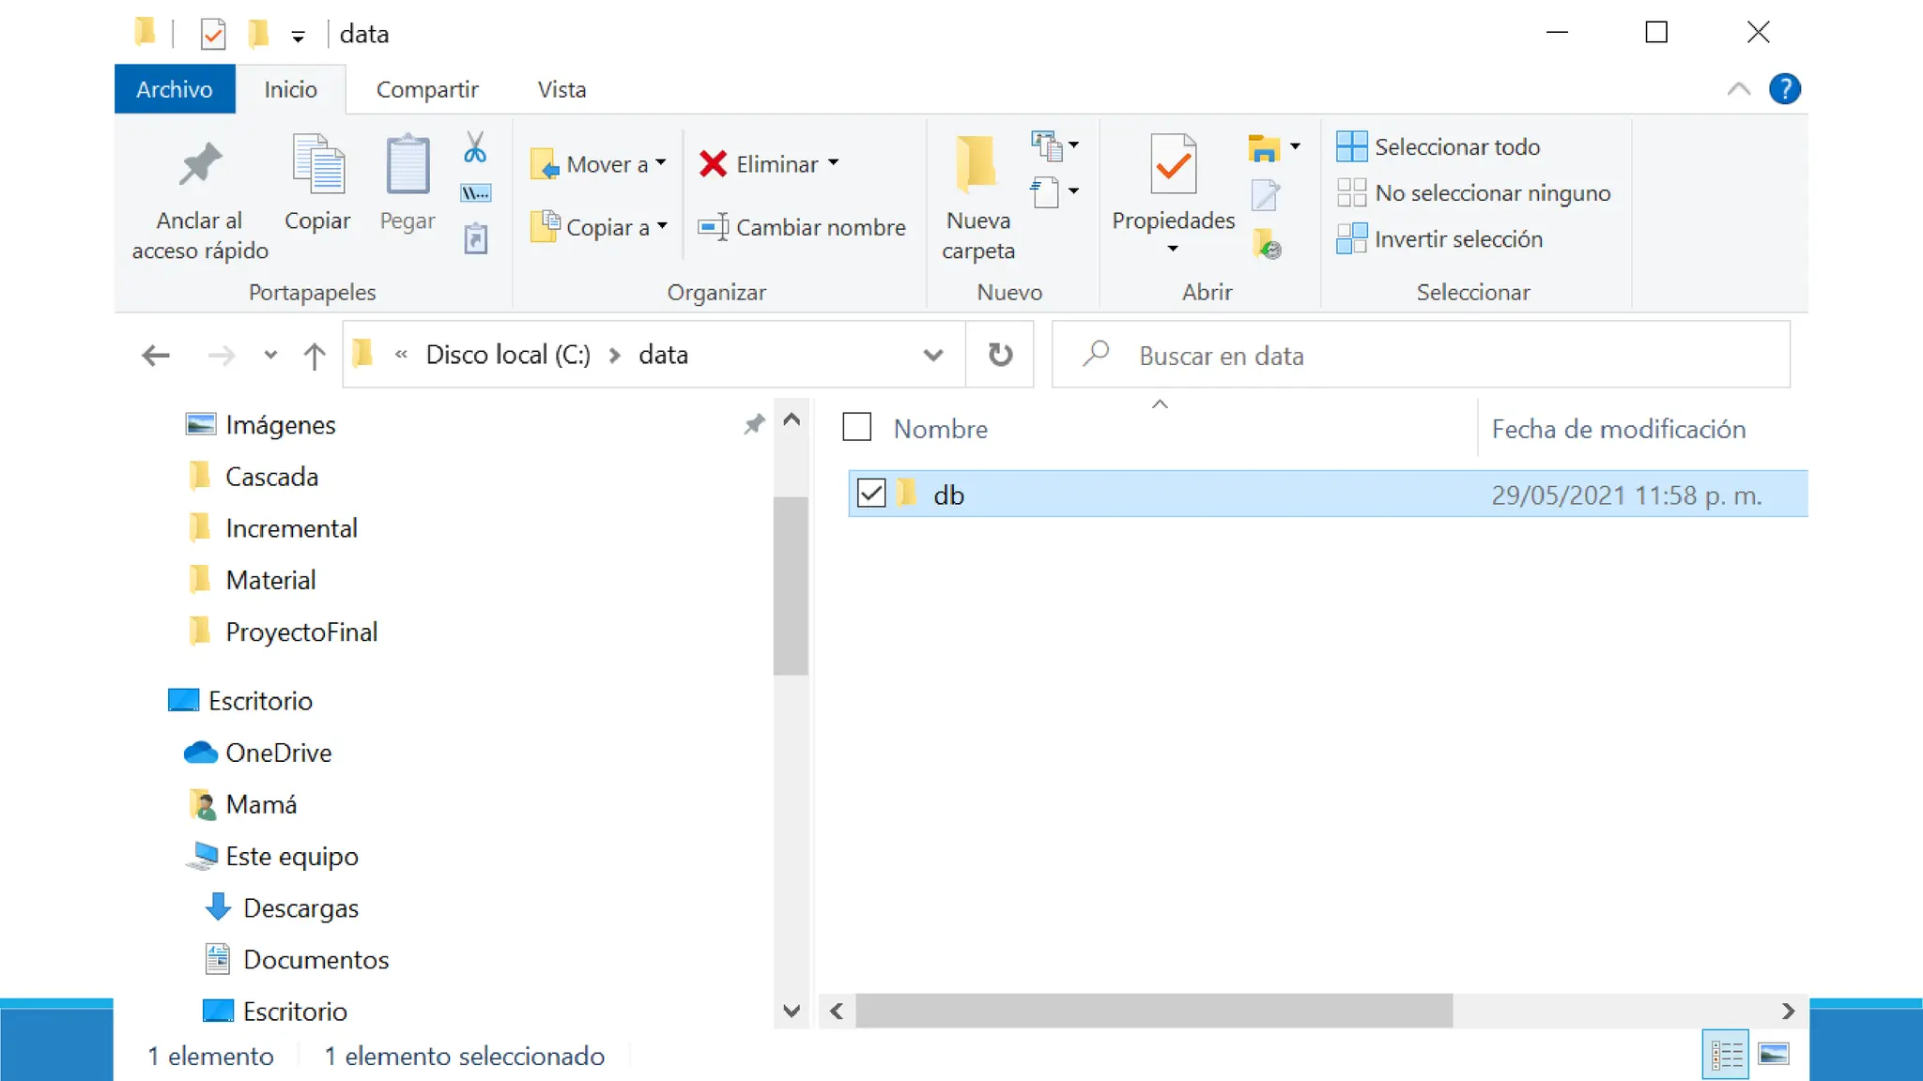Uncheck the db folder checkbox
The image size is (1923, 1081).
[871, 494]
